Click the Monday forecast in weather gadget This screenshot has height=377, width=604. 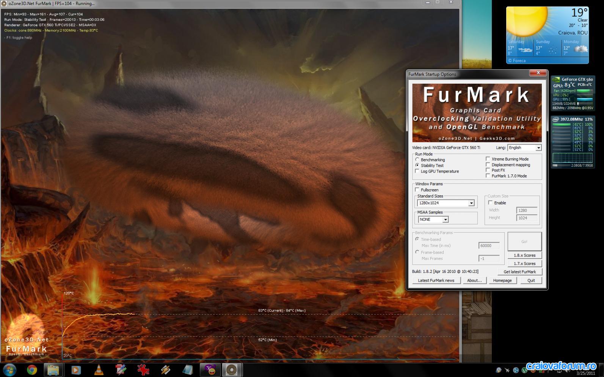575,48
